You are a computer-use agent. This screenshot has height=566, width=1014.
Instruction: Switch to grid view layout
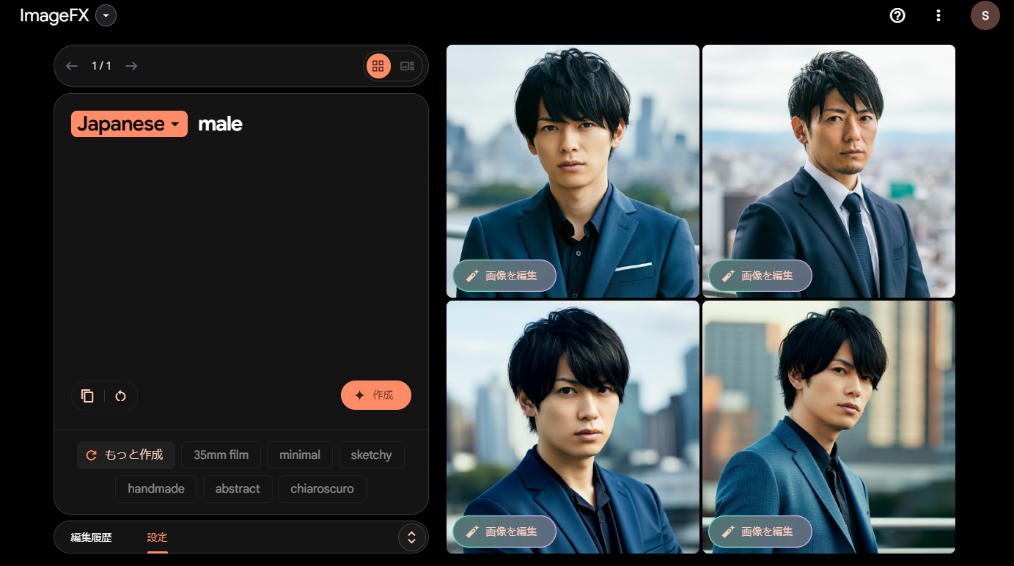(378, 66)
